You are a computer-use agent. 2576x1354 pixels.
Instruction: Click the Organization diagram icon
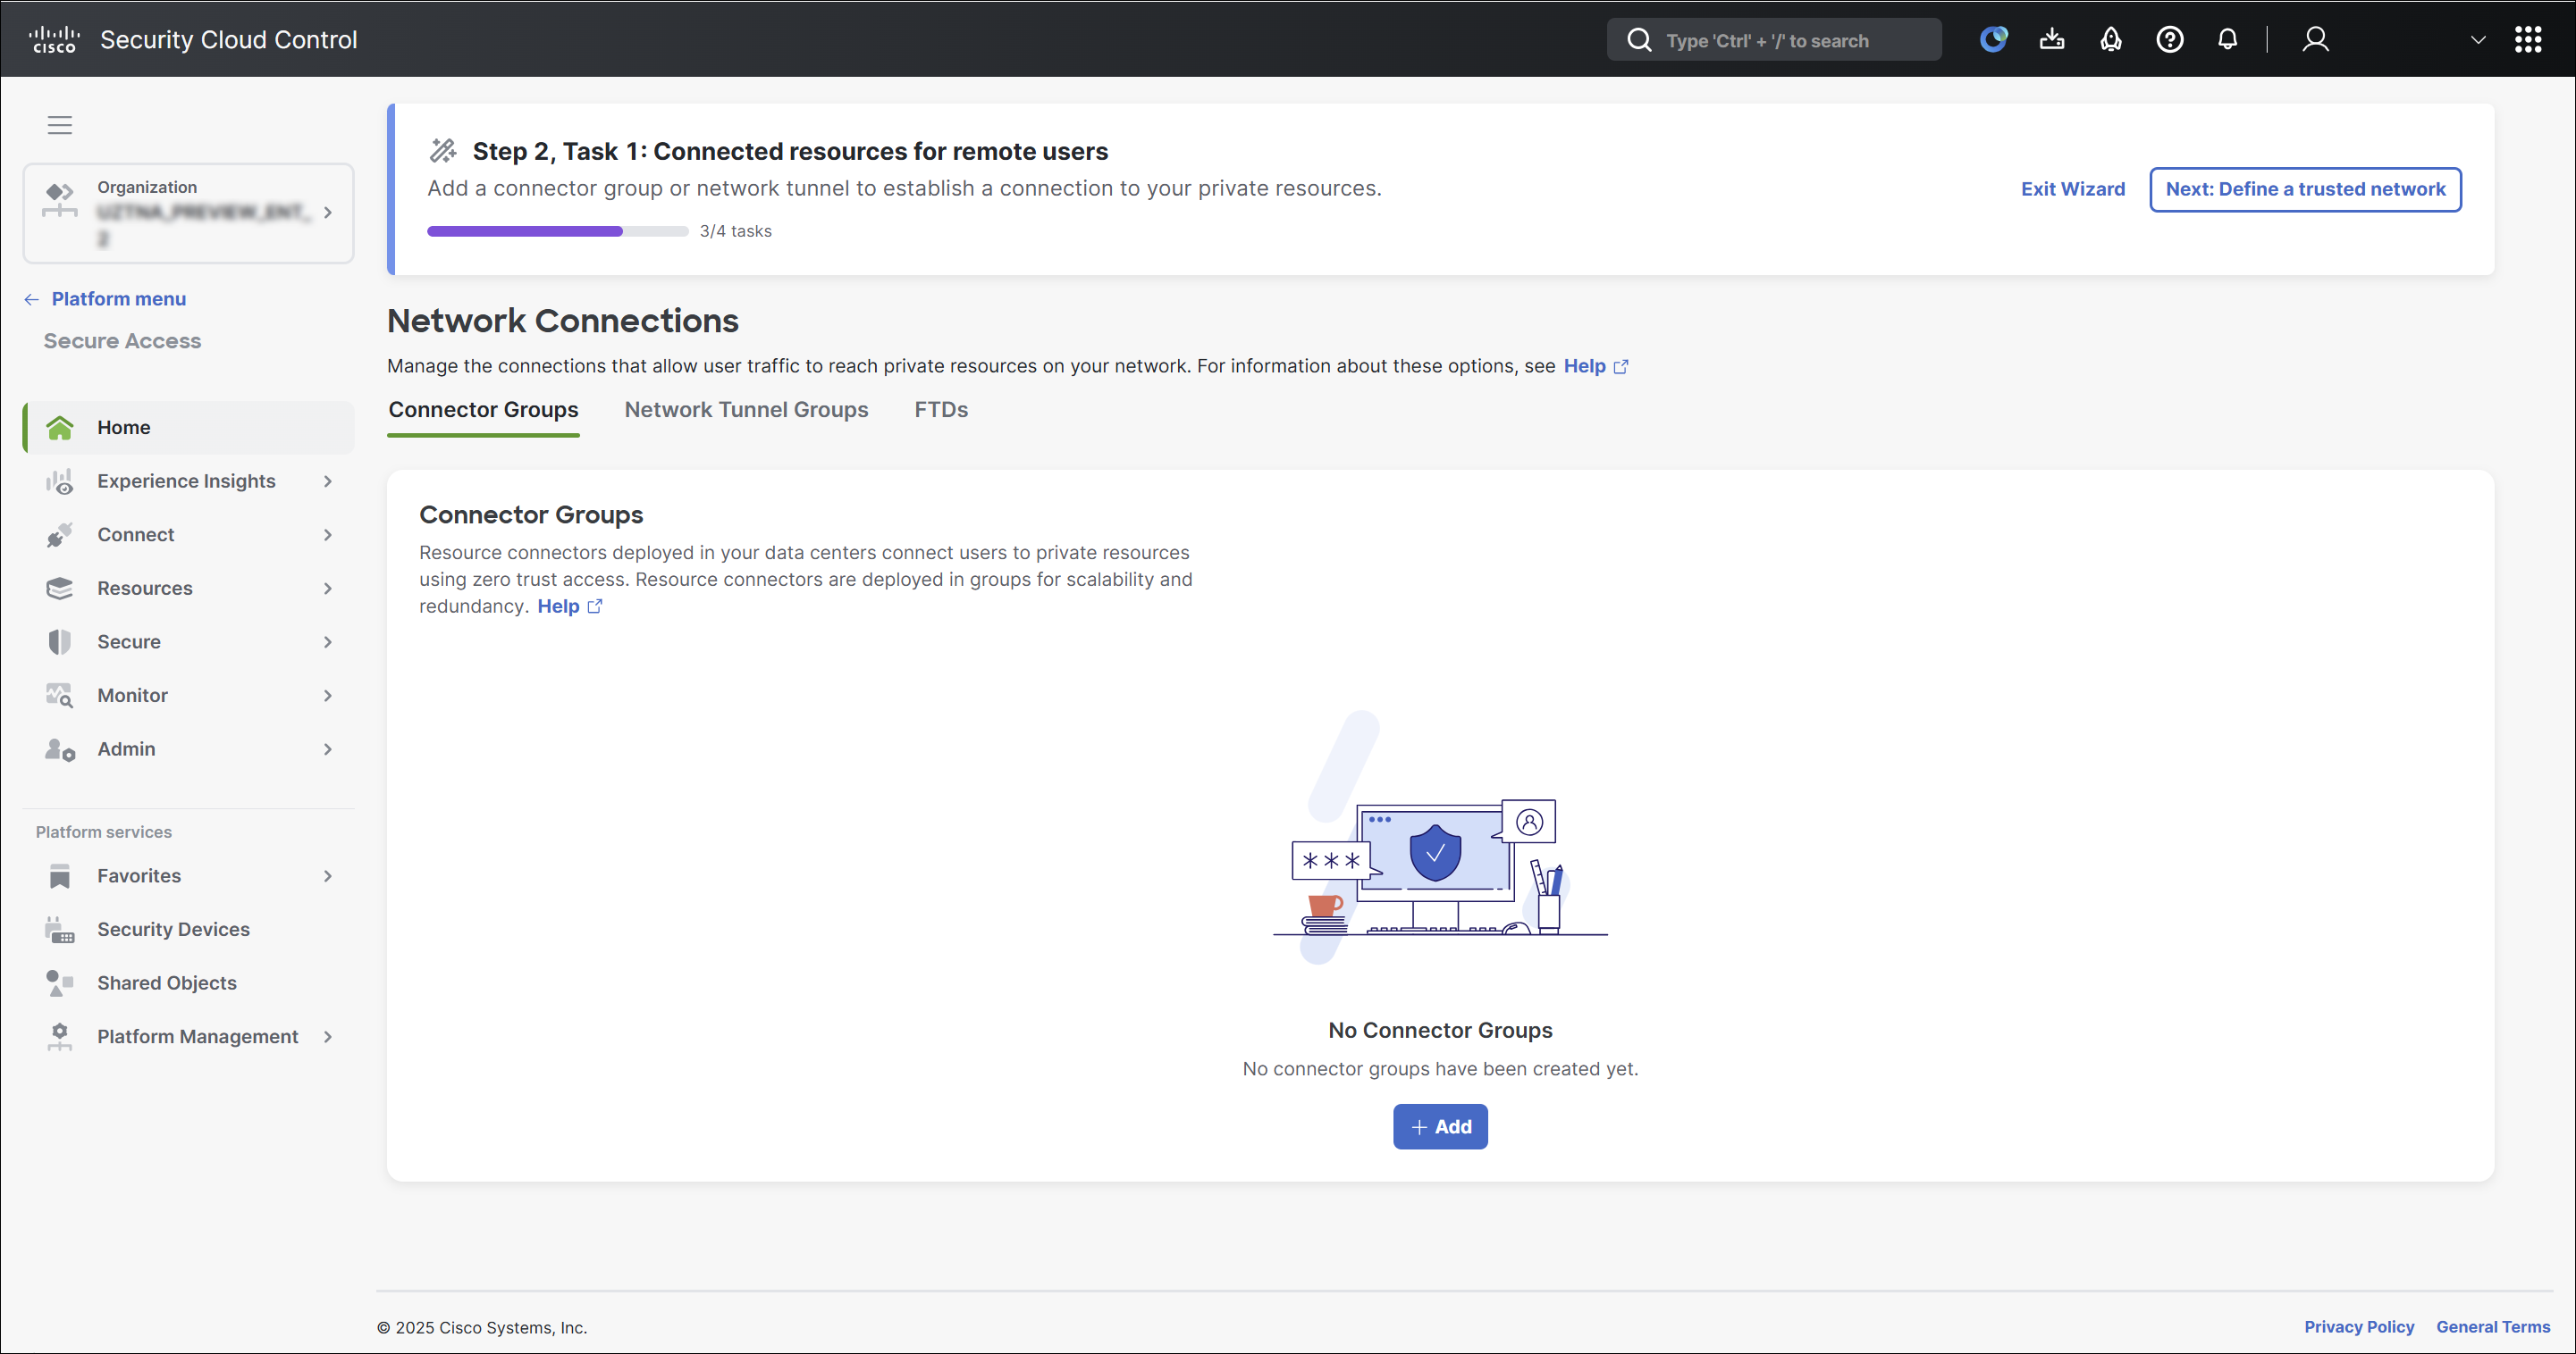coord(60,200)
